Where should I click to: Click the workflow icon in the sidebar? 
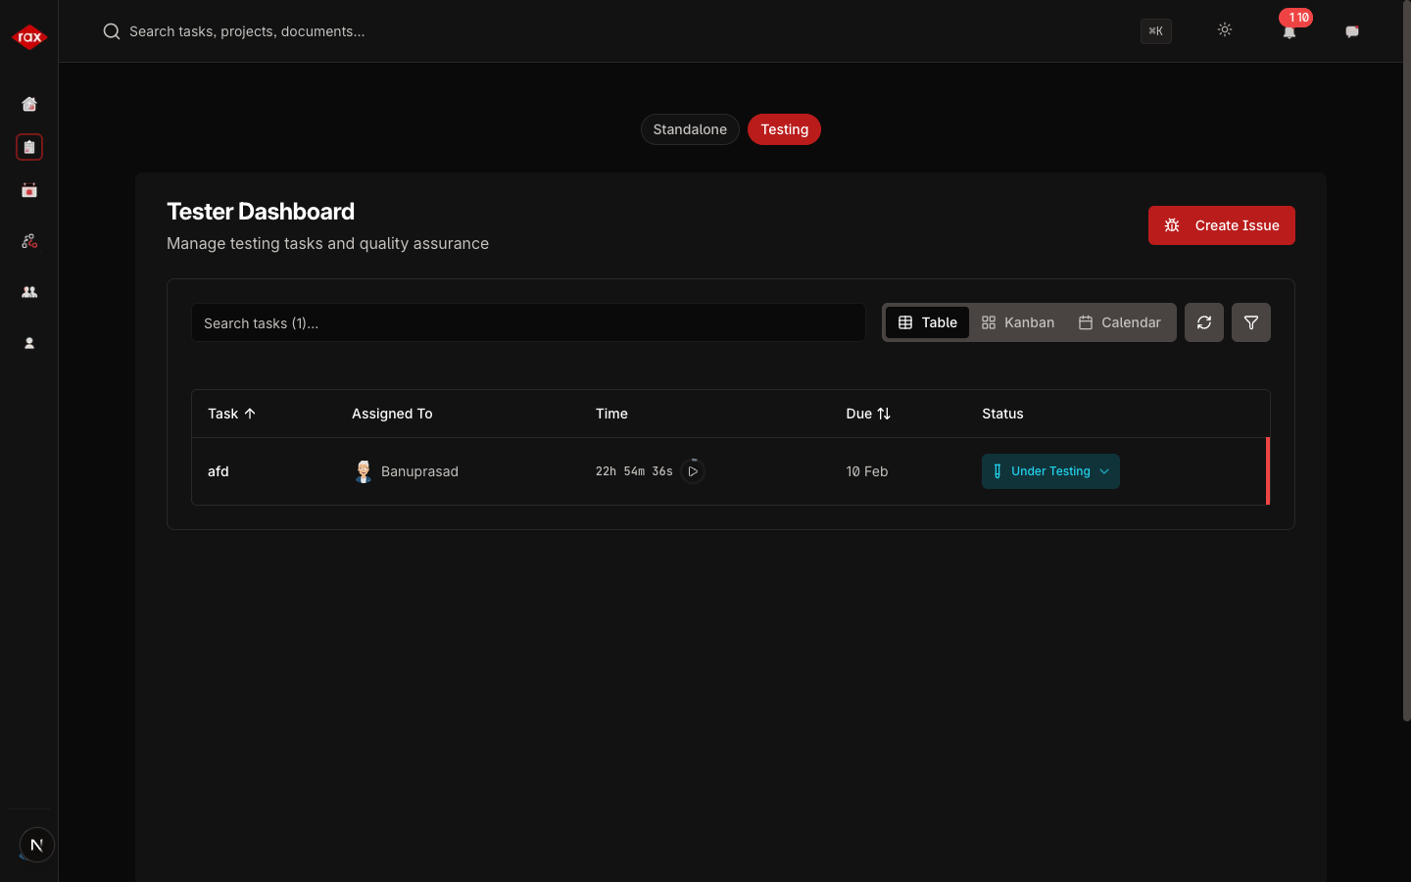[x=28, y=241]
